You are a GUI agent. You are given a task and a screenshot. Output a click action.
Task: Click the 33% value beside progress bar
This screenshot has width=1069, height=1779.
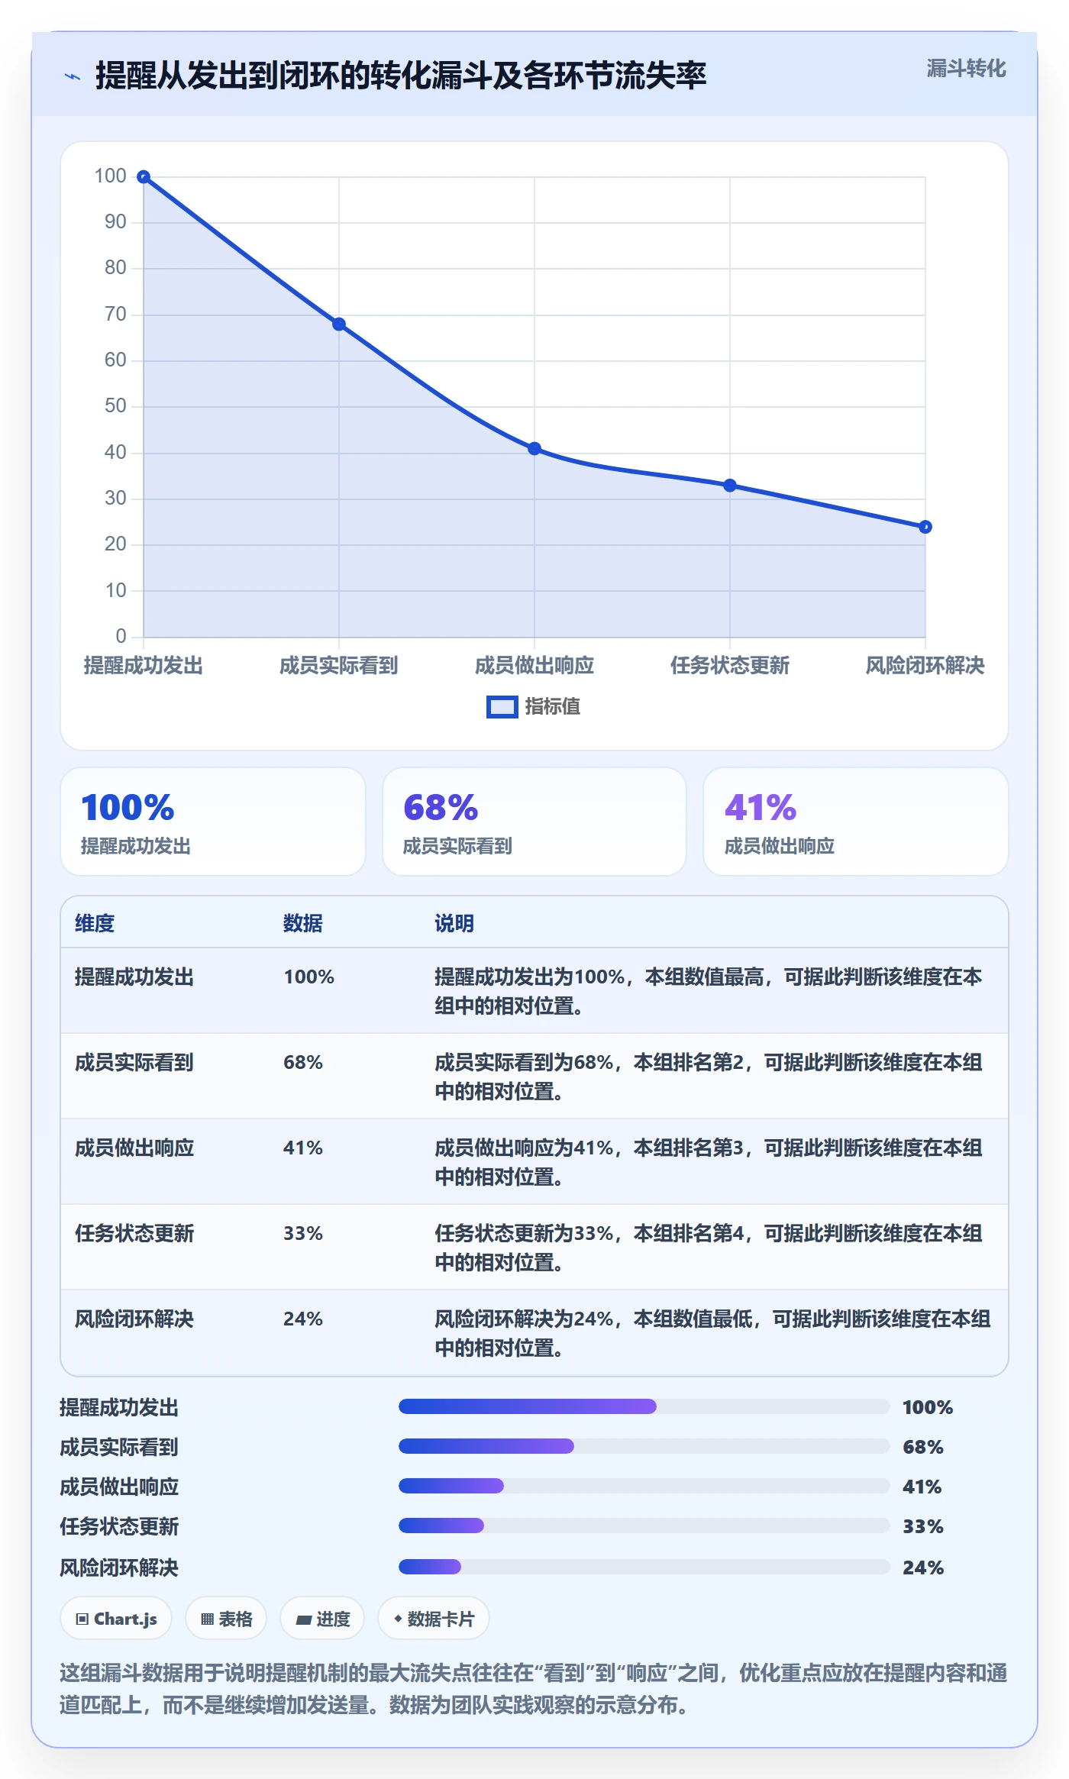(923, 1526)
